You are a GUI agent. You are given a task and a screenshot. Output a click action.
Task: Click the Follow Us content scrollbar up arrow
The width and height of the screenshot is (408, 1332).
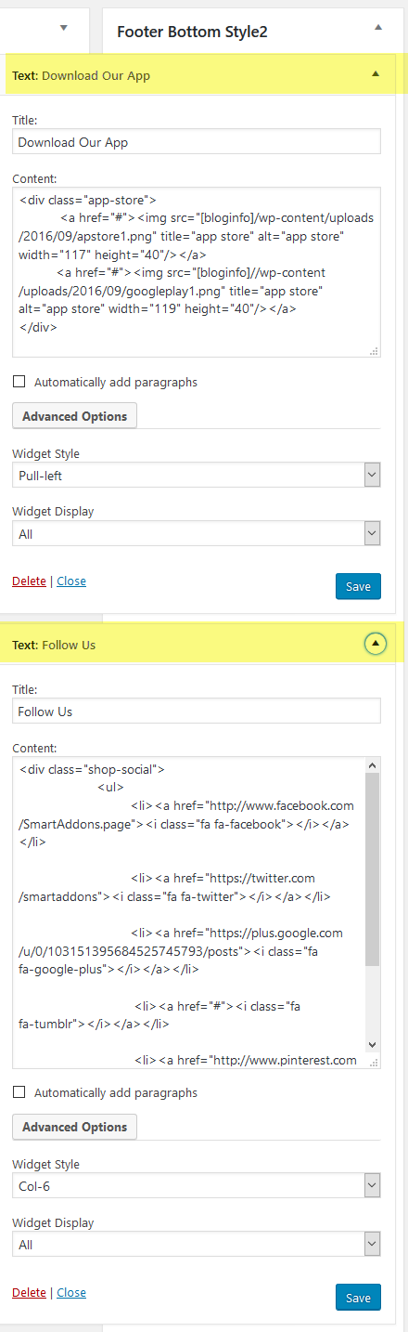click(x=373, y=765)
